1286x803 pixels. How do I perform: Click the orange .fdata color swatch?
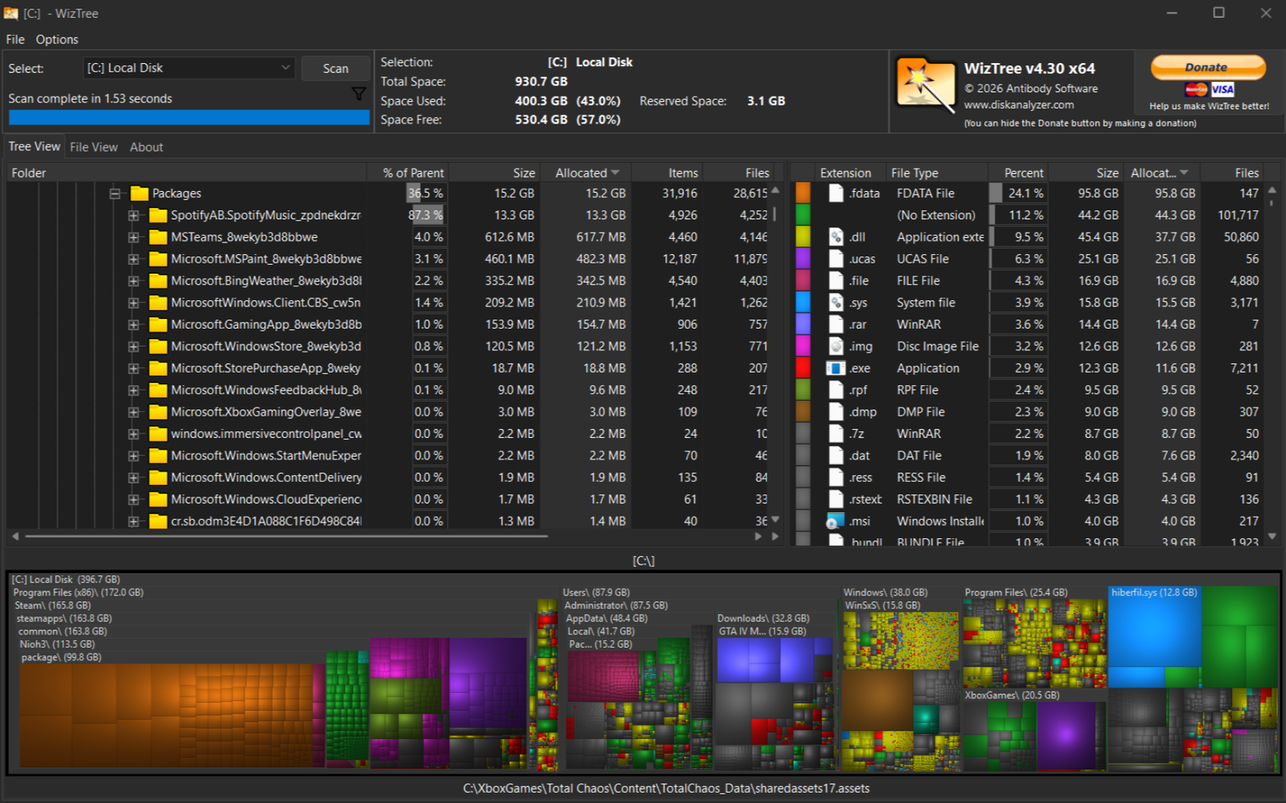(802, 193)
